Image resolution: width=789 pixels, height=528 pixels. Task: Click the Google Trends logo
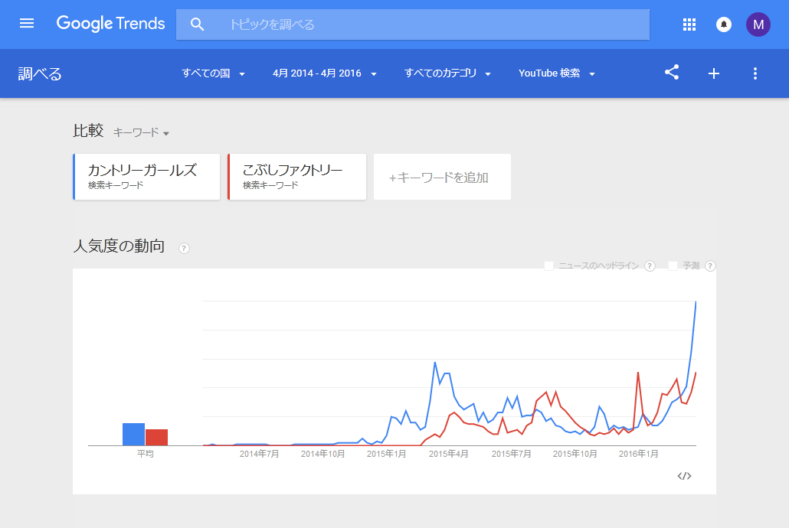click(x=111, y=24)
